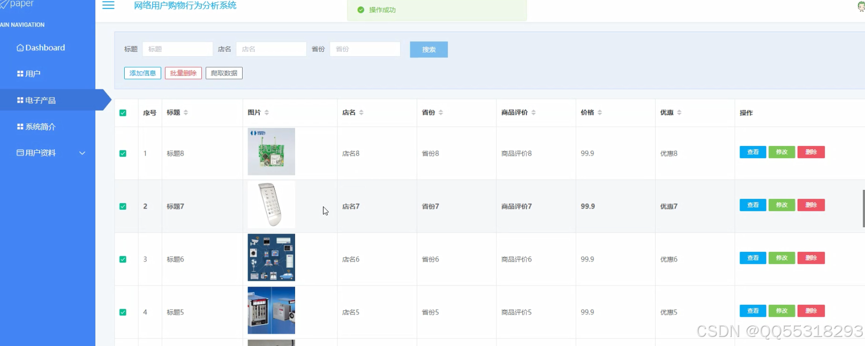Open the 标题6 appliances image

click(x=271, y=257)
